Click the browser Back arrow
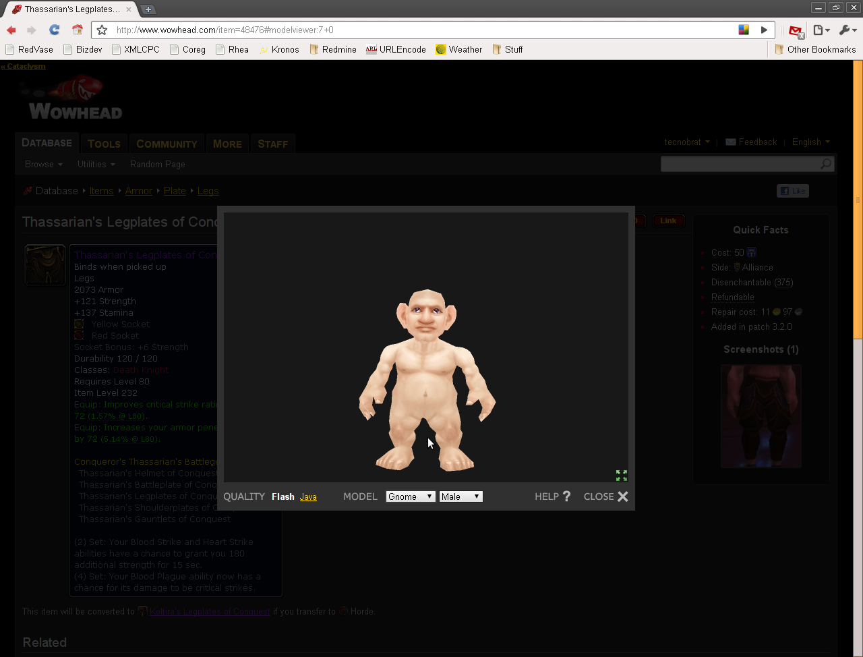 click(11, 30)
